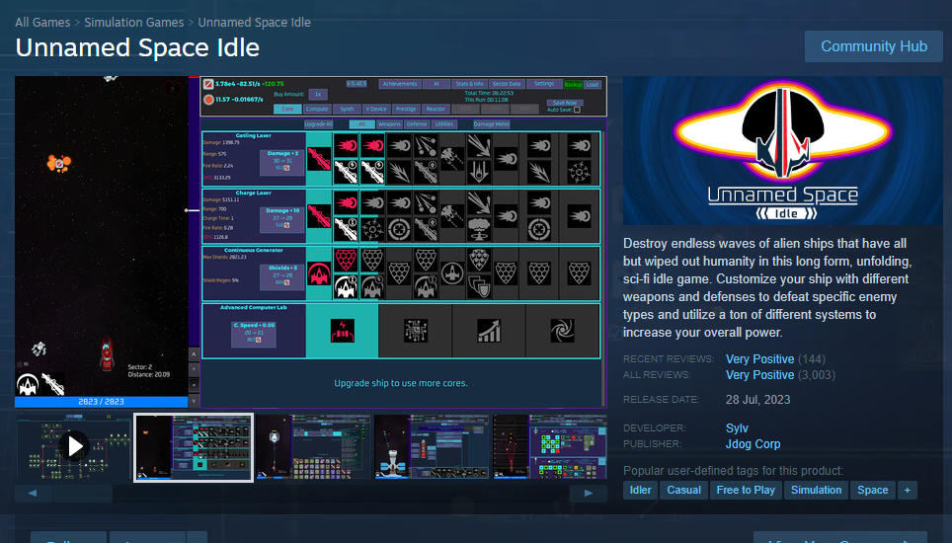The width and height of the screenshot is (952, 543).
Task: Expand more tags with the plus button
Action: (908, 491)
